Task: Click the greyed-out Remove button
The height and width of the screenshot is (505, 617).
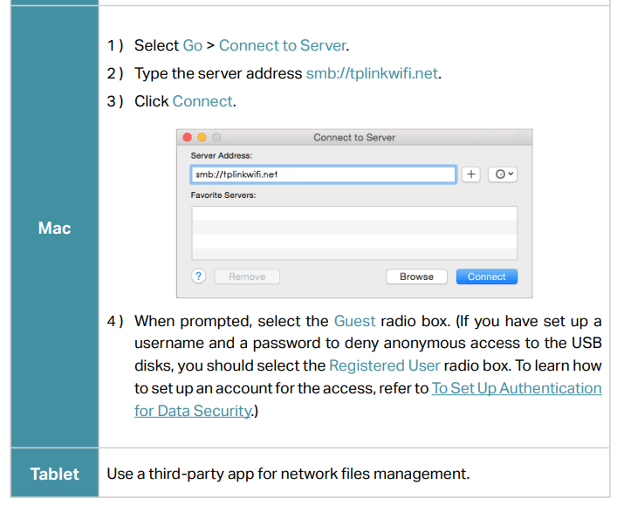Action: [x=246, y=276]
